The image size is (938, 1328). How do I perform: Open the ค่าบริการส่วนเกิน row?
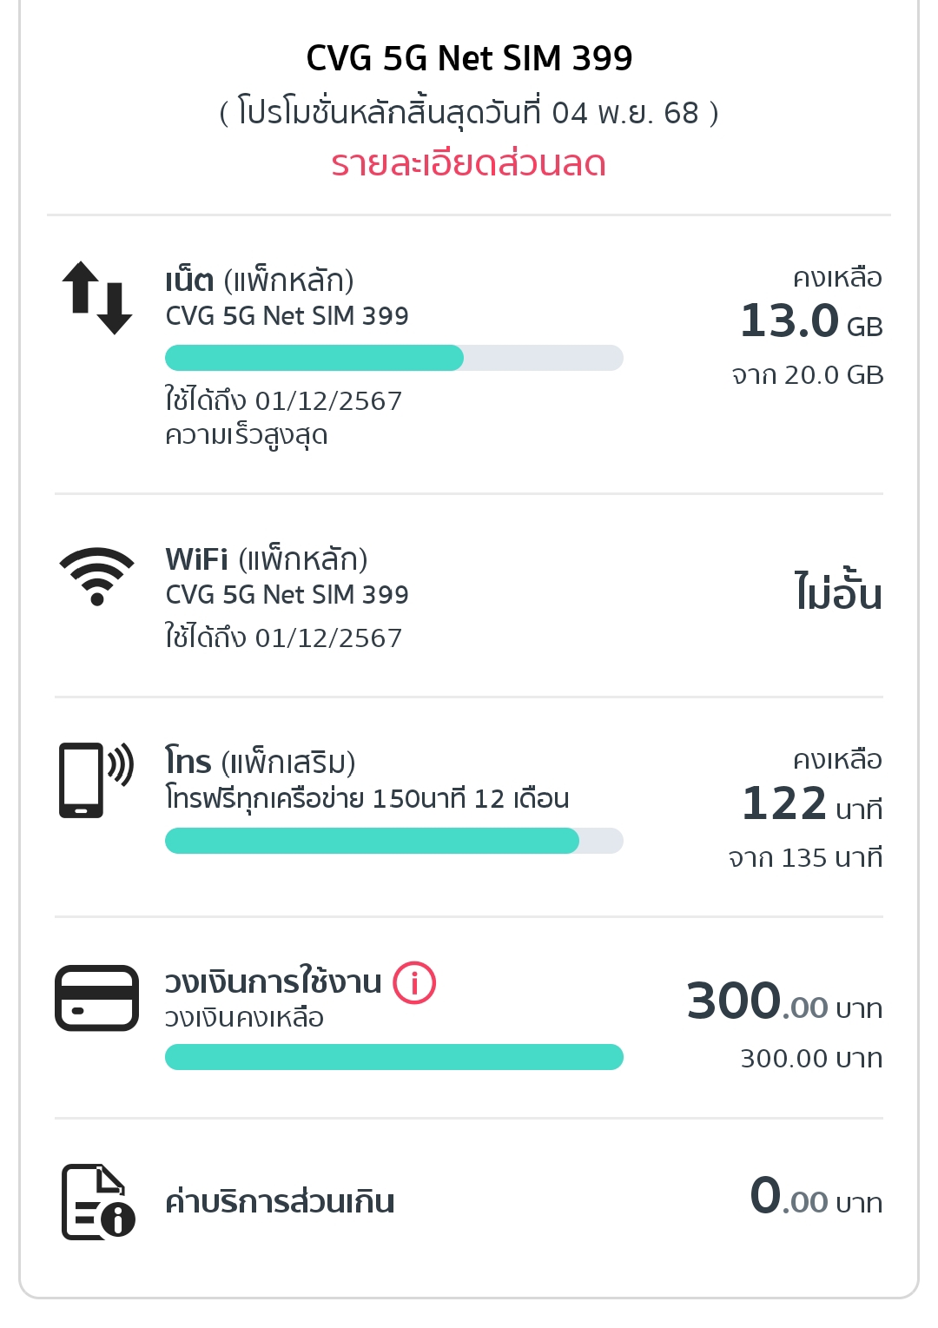click(469, 1202)
